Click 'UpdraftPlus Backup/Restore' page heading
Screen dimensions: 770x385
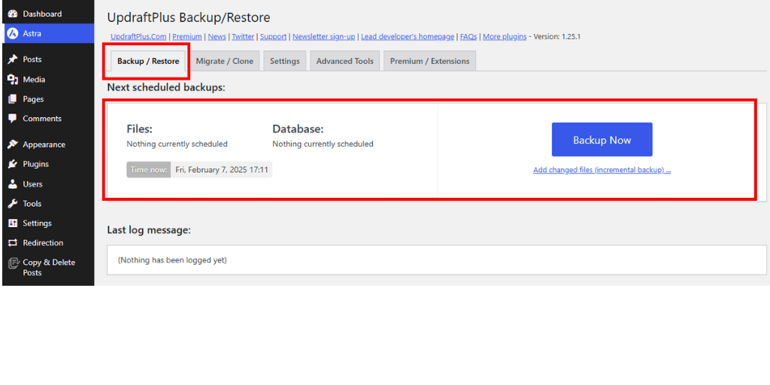click(x=189, y=18)
